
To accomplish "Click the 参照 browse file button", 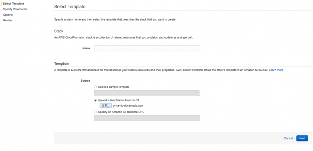I will [x=106, y=106].
